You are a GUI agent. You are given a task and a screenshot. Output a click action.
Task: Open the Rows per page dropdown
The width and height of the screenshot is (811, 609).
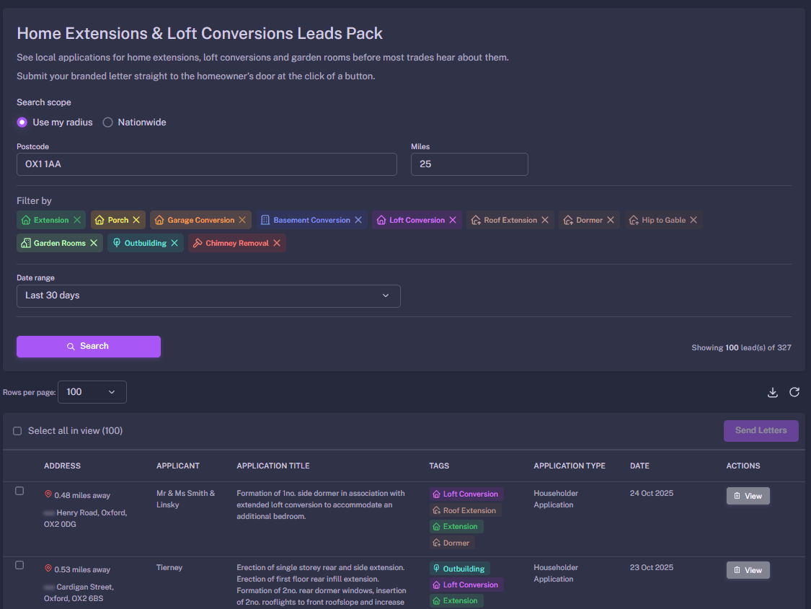click(x=92, y=392)
